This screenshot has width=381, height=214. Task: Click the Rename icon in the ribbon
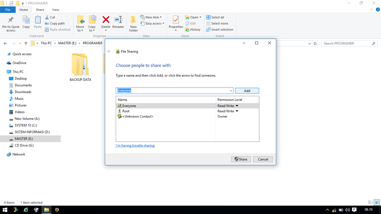tap(118, 20)
